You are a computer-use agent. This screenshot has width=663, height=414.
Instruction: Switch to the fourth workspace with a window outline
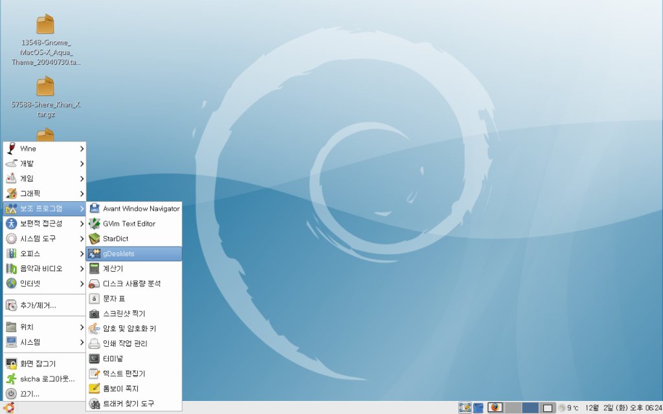click(x=548, y=408)
